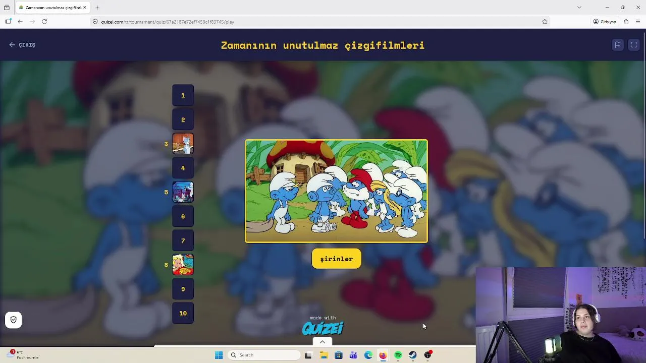The width and height of the screenshot is (646, 363).
Task: Open the sidebar toggle icon left of back arrow
Action: point(8,22)
